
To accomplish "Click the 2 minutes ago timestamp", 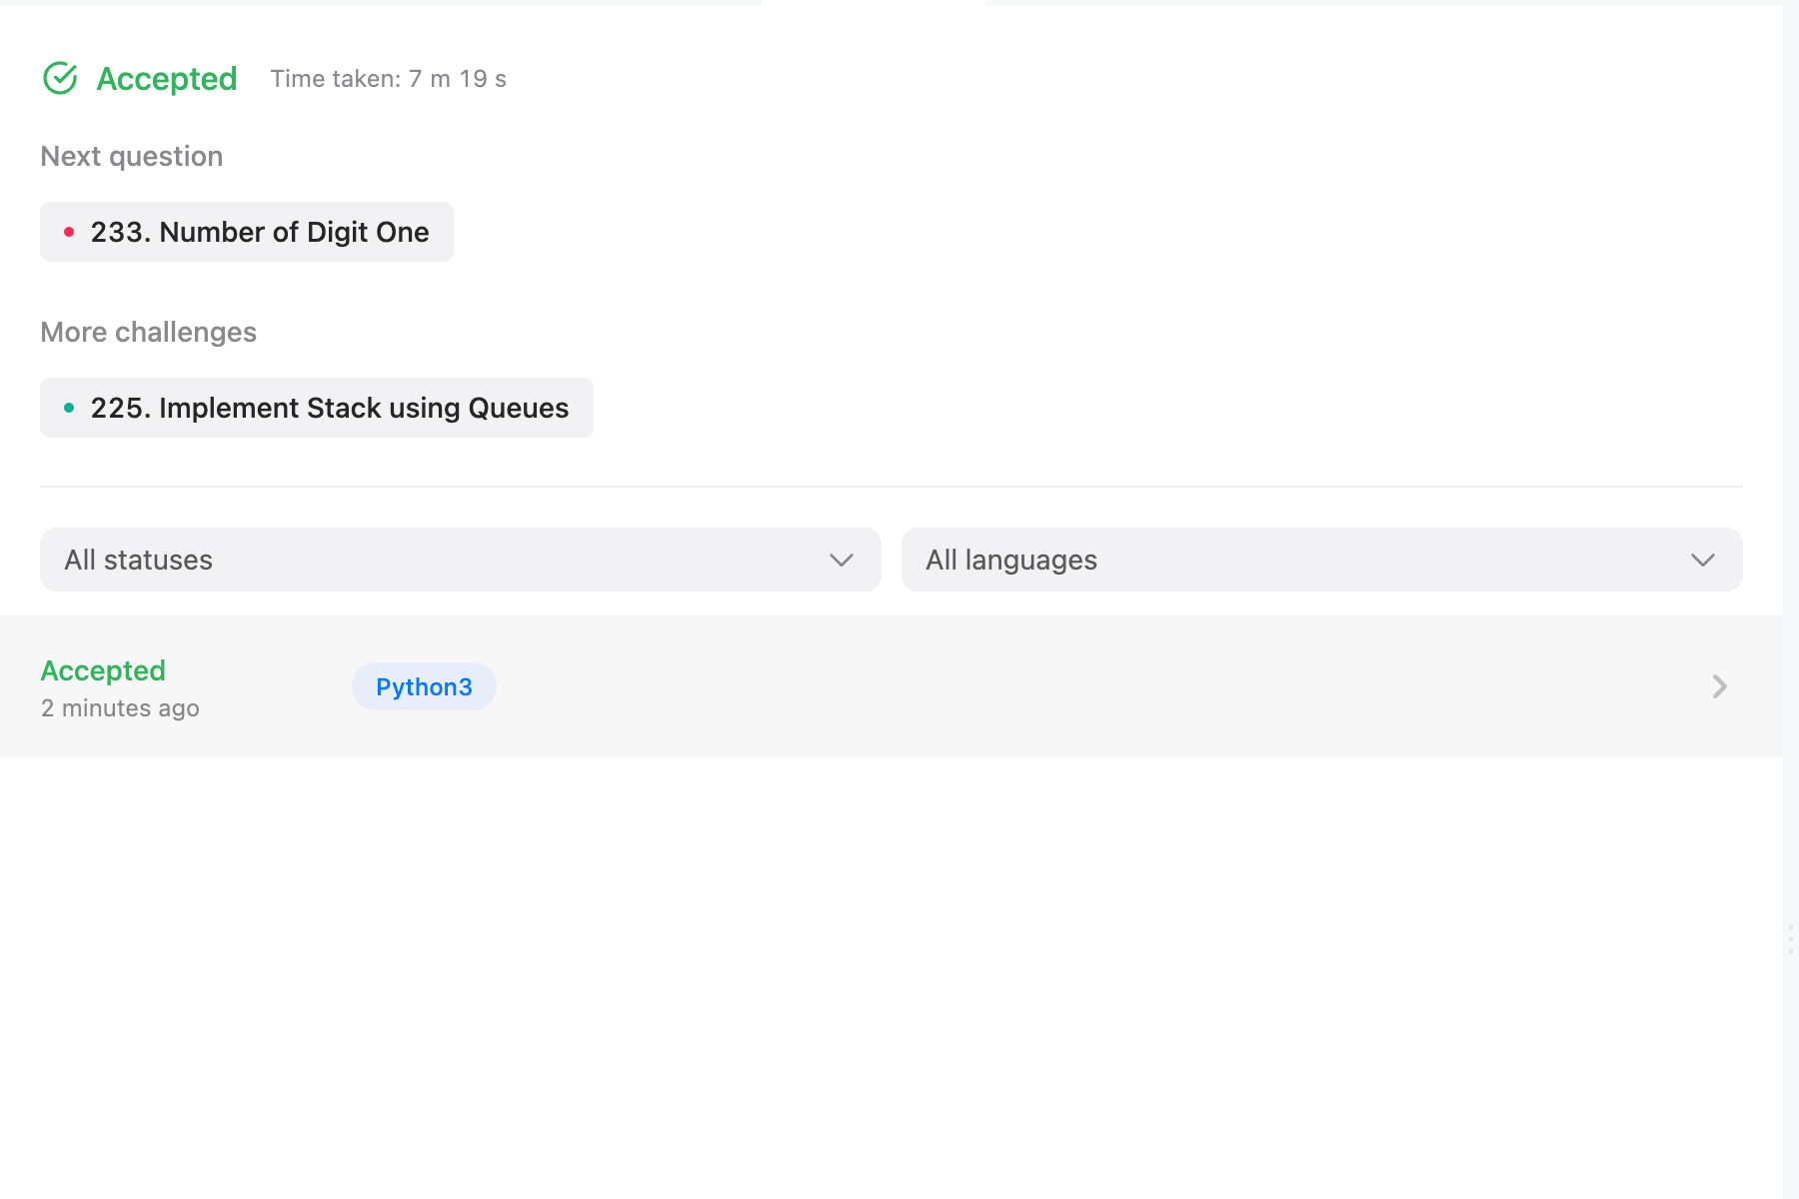I will tap(120, 708).
